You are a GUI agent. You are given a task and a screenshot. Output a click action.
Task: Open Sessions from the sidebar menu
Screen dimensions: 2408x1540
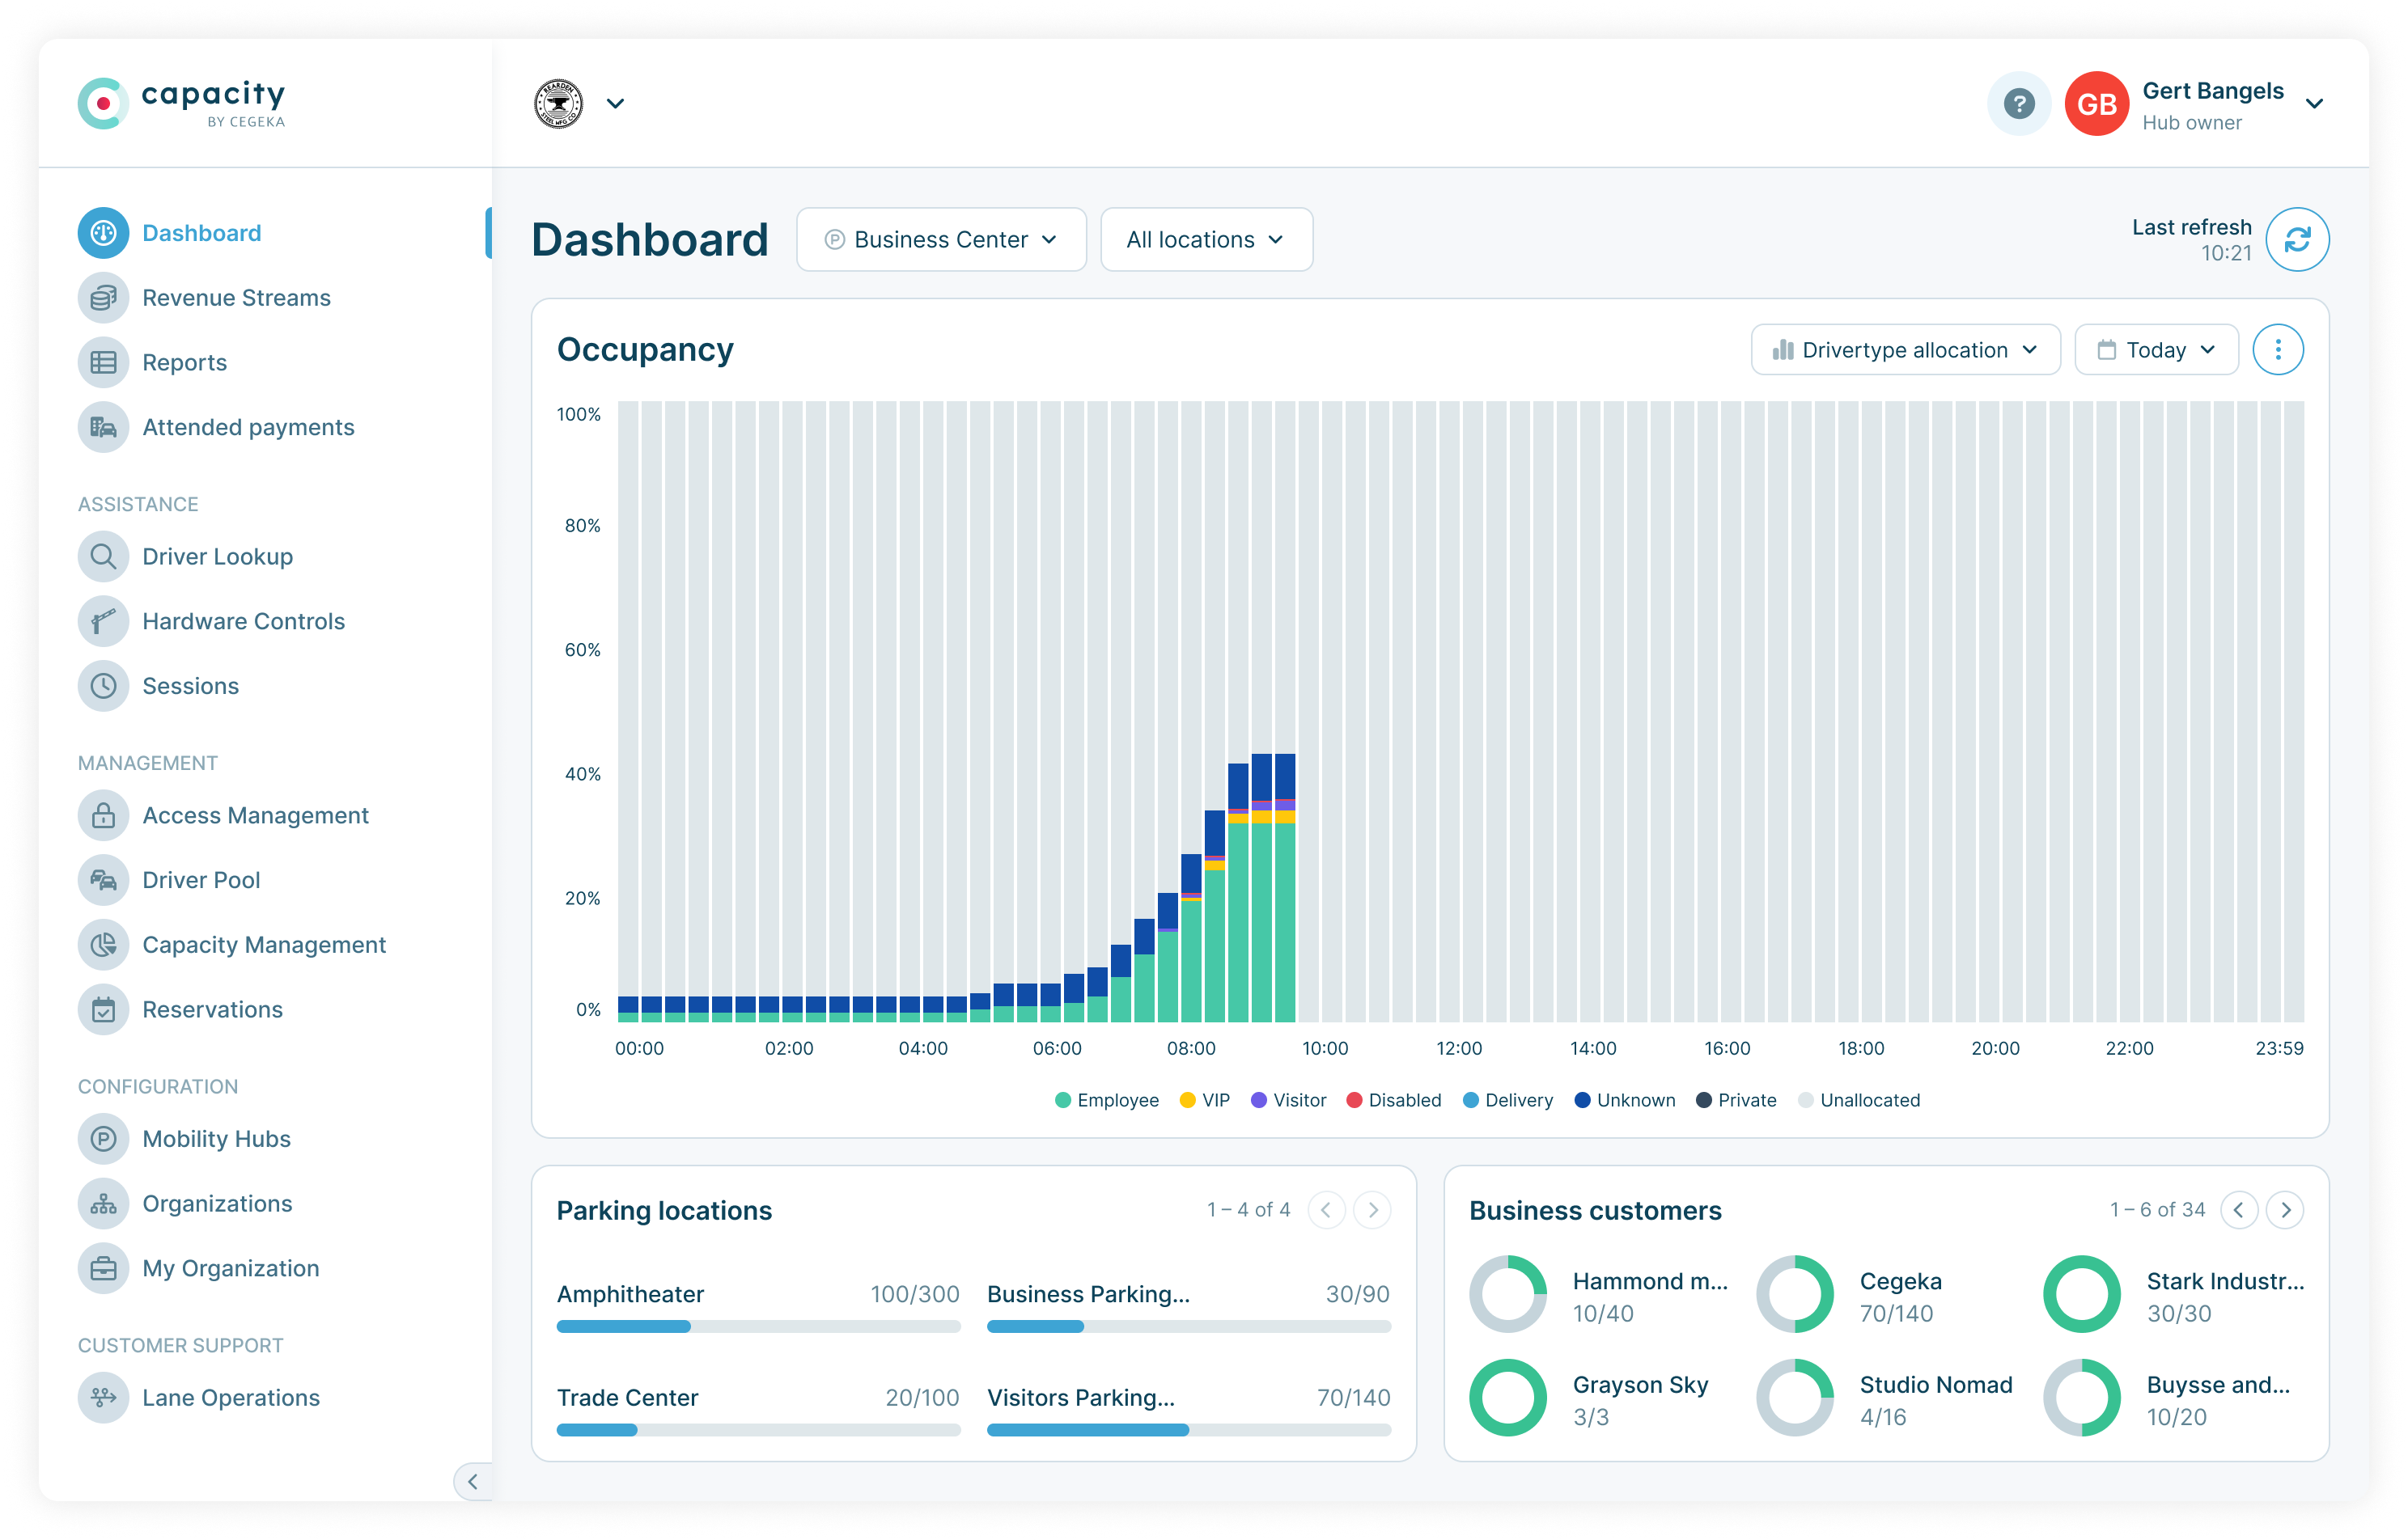point(190,686)
